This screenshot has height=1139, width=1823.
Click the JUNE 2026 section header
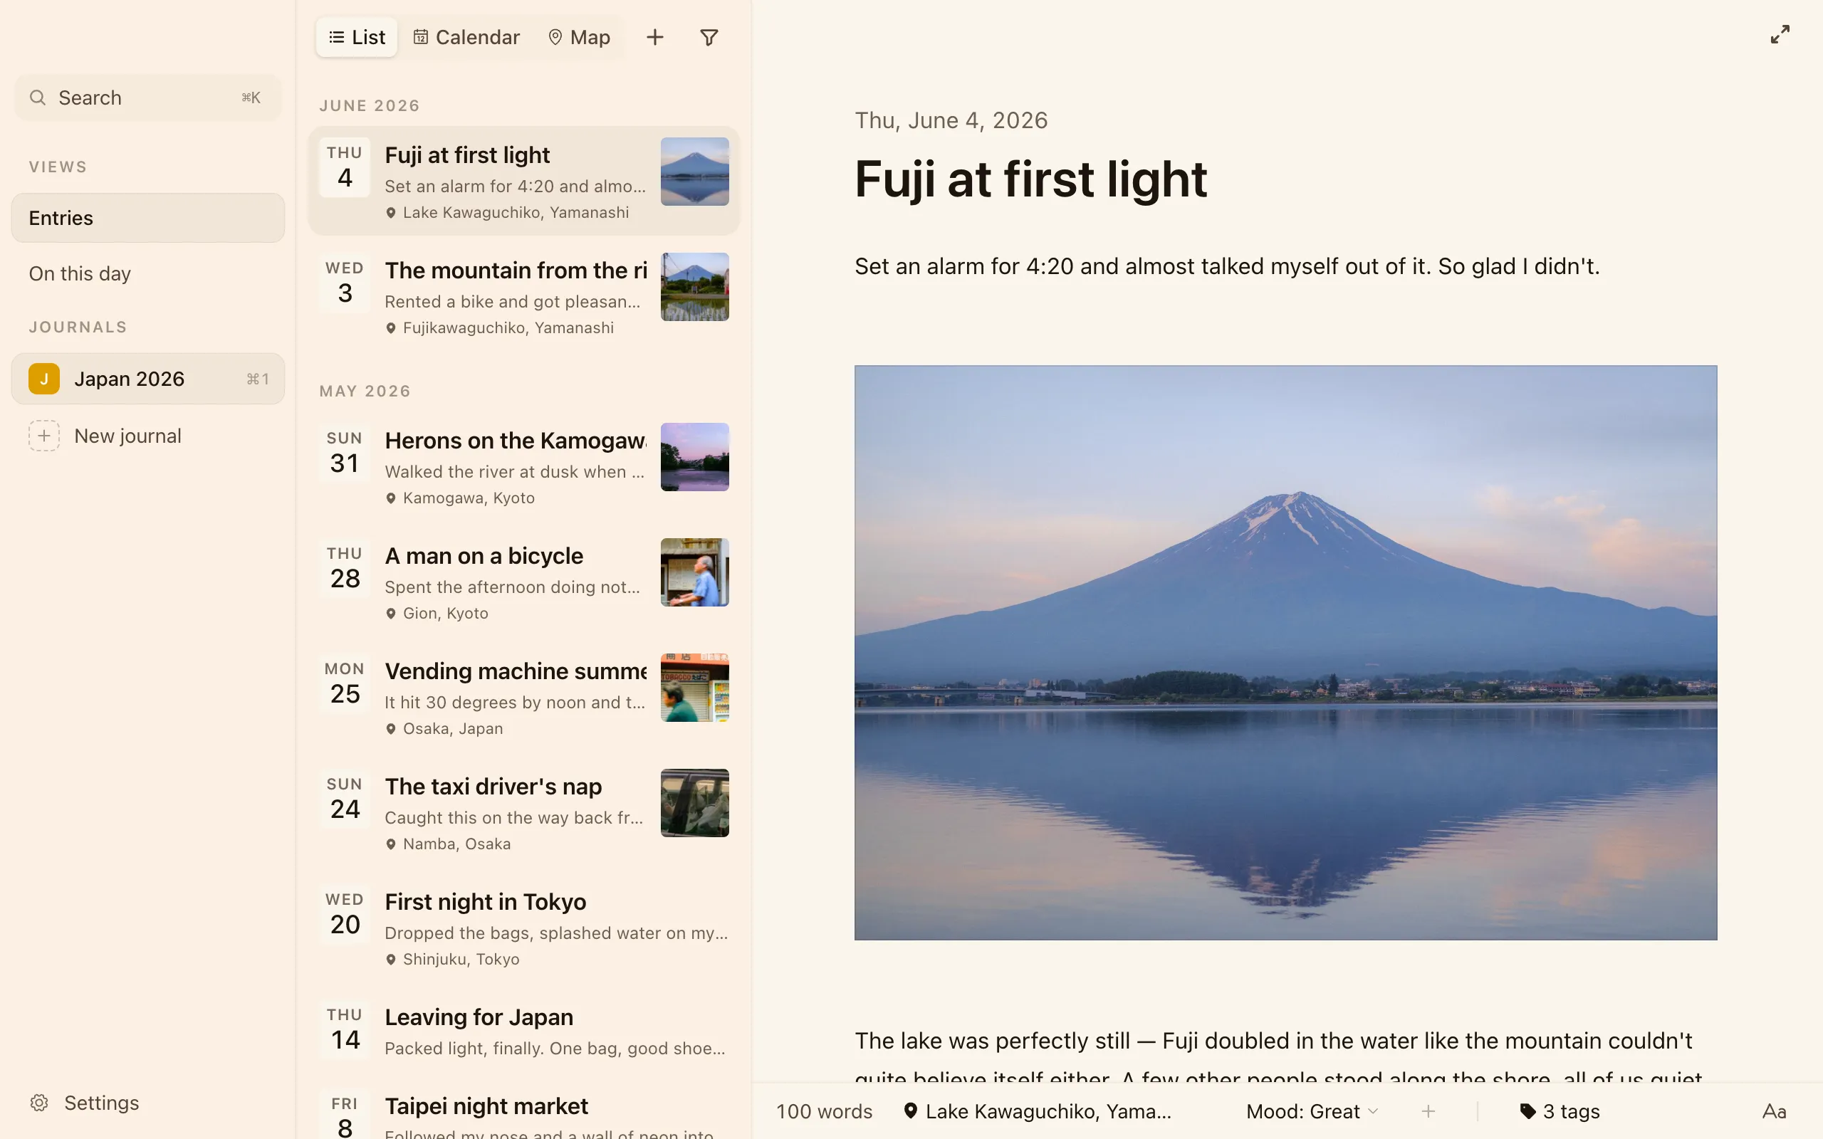click(x=369, y=105)
